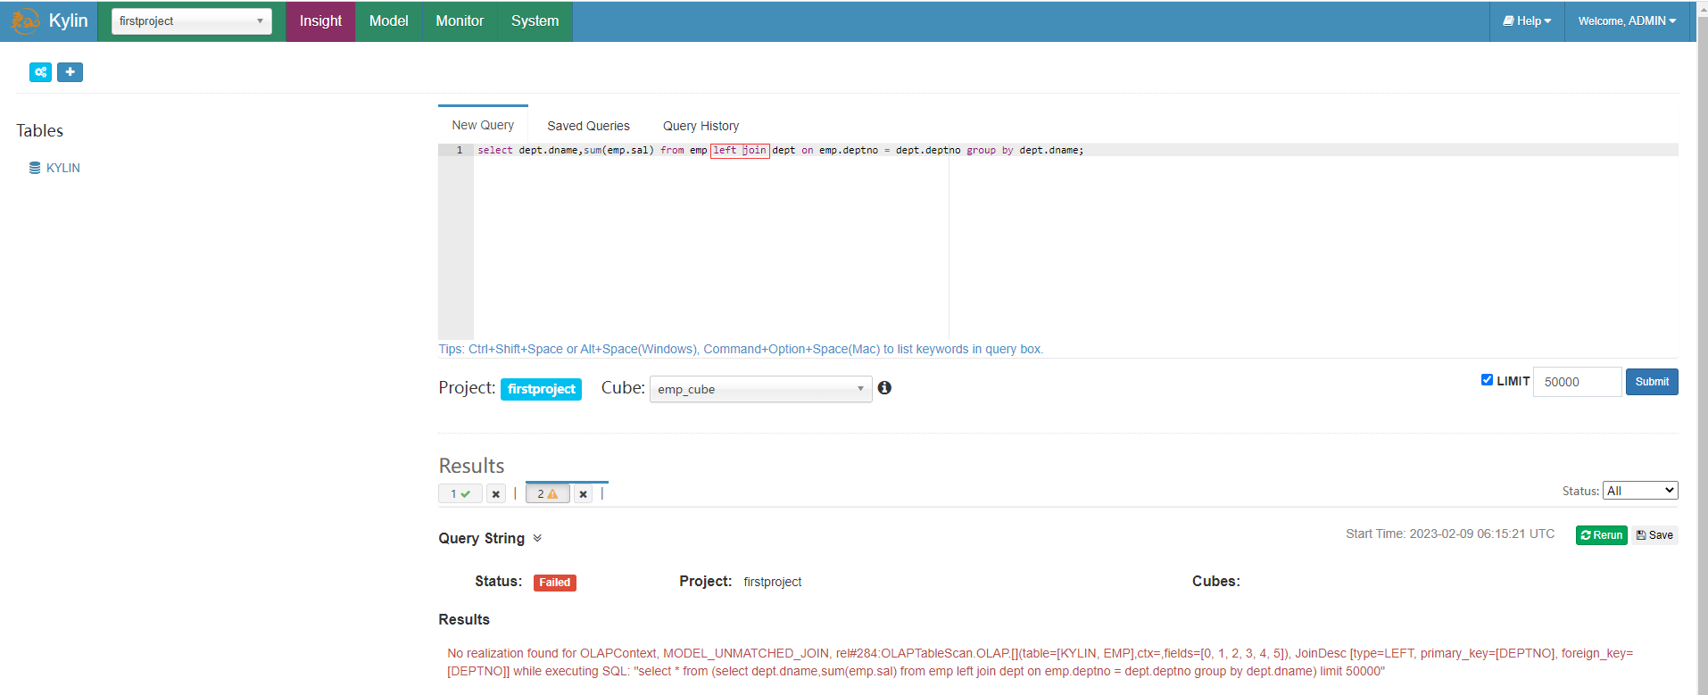Viewport: 1708px width, 695px height.
Task: Go to the Insight tab
Action: tap(320, 21)
